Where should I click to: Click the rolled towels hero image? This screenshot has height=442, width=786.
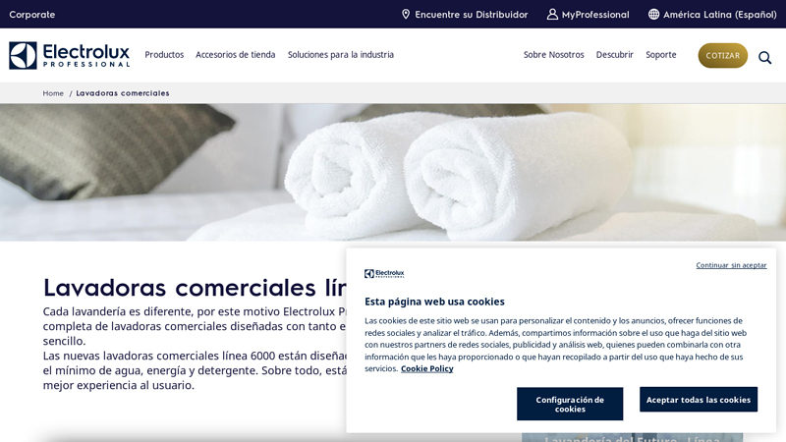pos(393,173)
